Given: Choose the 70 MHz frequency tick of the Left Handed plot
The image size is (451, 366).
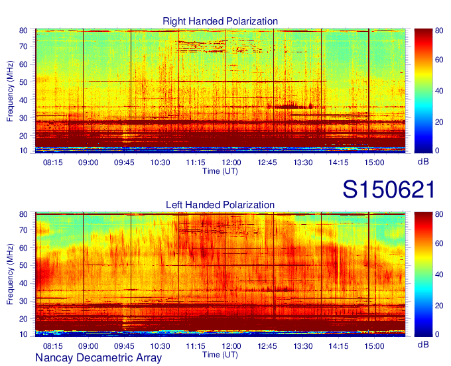Looking at the screenshot, I should coord(24,230).
